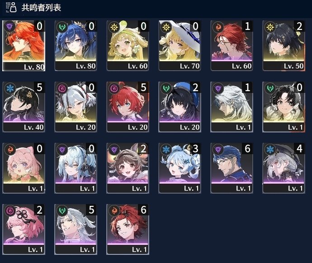Screen dimensions: 312x263
Task: Select the blue-haired Lv. 80 resonator
Action: [x=76, y=46]
